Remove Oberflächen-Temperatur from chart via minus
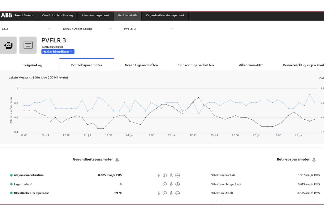 coord(178,193)
